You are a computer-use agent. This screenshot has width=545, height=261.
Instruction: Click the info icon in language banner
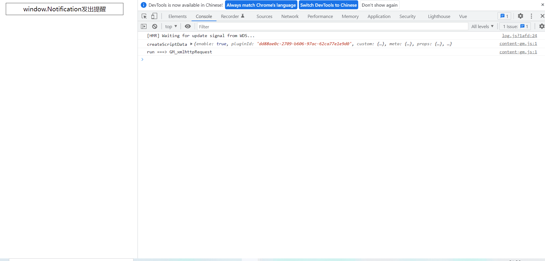[144, 5]
